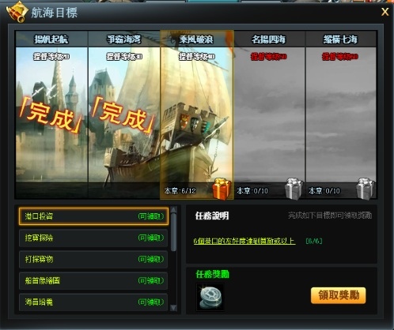Open the locked 縱橫七海 chapter panel

click(341, 114)
